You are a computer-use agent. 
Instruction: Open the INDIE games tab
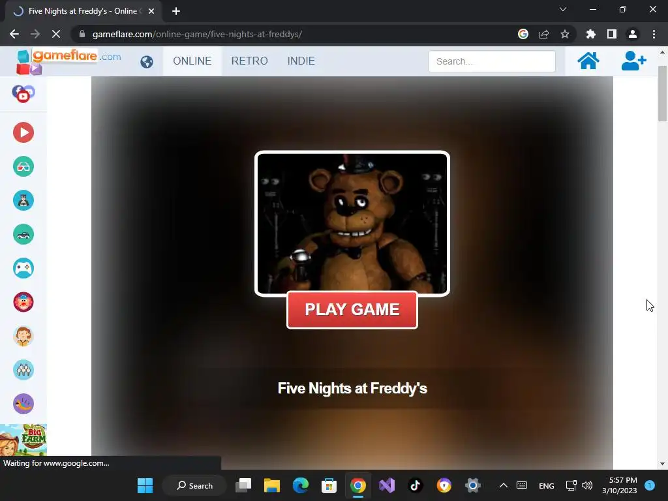click(x=301, y=61)
